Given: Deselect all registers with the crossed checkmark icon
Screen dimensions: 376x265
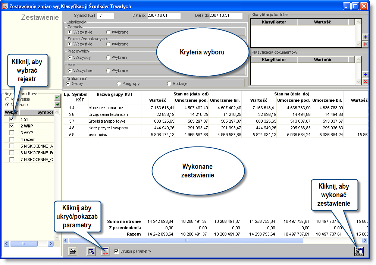Looking at the screenshot, I should (x=57, y=104).
